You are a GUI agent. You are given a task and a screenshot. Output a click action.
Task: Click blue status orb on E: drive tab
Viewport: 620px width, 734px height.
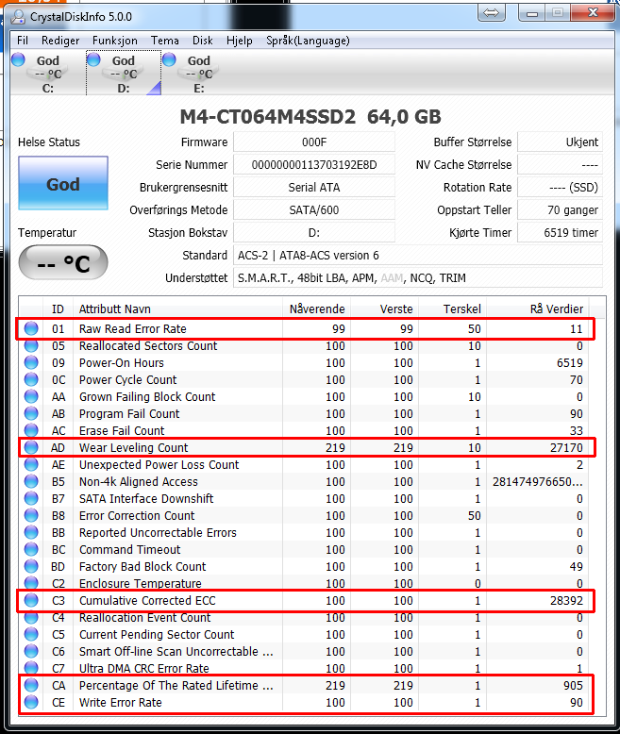(169, 59)
